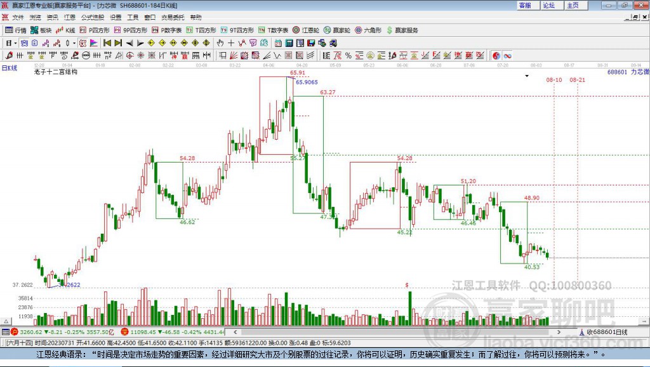Image resolution: width=650 pixels, height=367 pixels.
Task: Jump to first bar with skip-to-start icon
Action: click(x=107, y=43)
